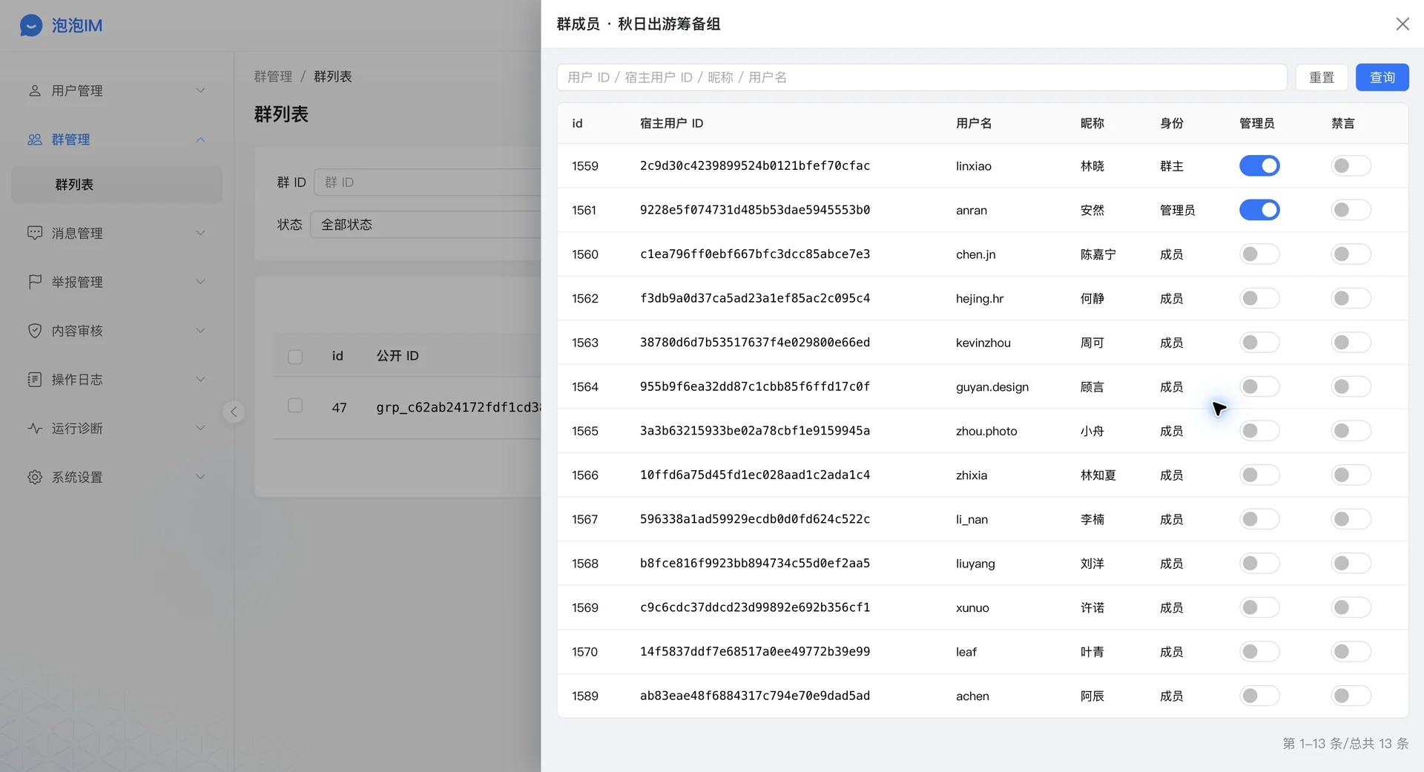Viewport: 1424px width, 772px height.
Task: Close the 群成员 drawer panel
Action: click(1402, 24)
